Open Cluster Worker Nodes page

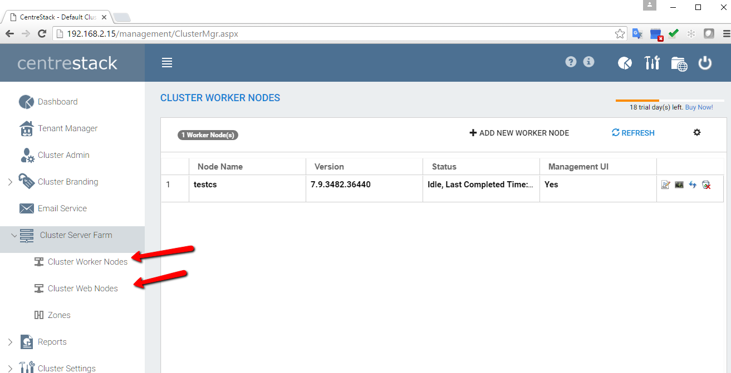click(x=88, y=262)
